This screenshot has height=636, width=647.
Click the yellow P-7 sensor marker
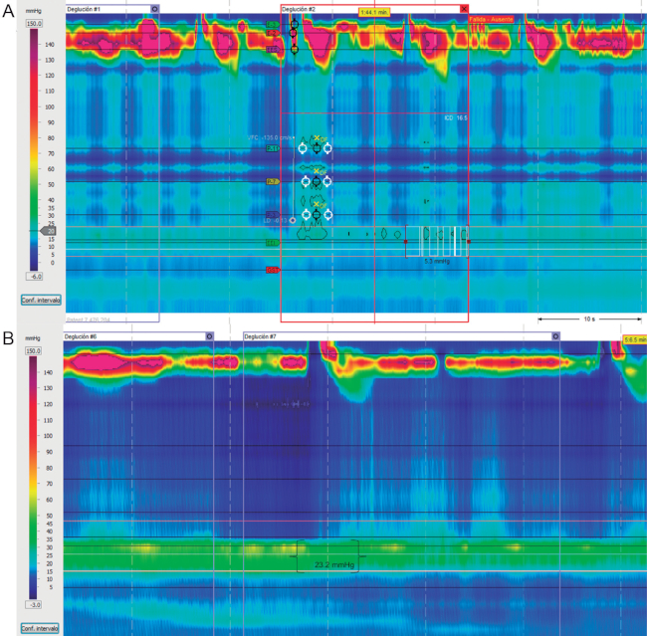(272, 182)
